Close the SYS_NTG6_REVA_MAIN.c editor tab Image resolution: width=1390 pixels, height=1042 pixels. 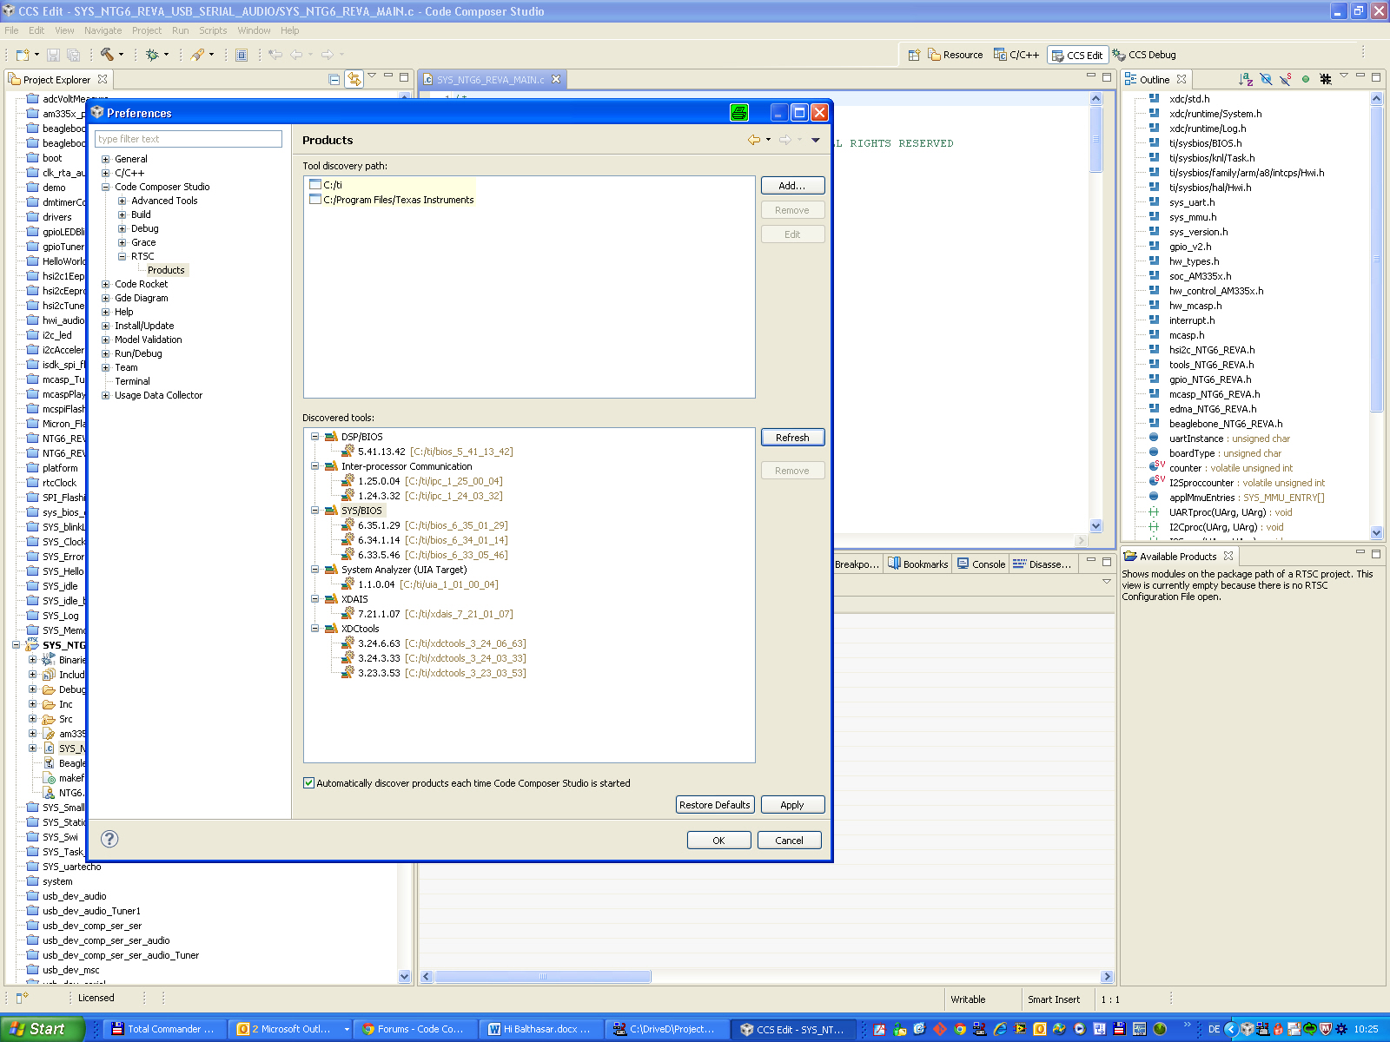click(556, 79)
